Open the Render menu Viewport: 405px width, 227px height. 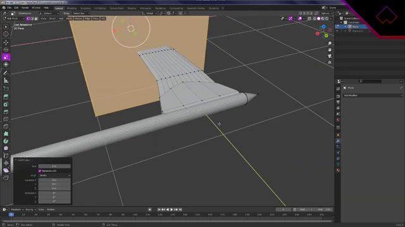(25, 8)
